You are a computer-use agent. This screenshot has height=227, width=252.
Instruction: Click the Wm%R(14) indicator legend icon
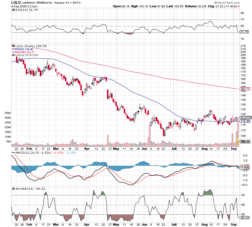pos(13,189)
